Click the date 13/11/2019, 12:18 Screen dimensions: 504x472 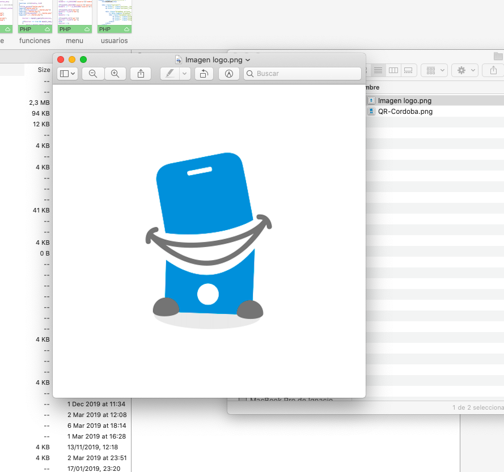coord(92,447)
